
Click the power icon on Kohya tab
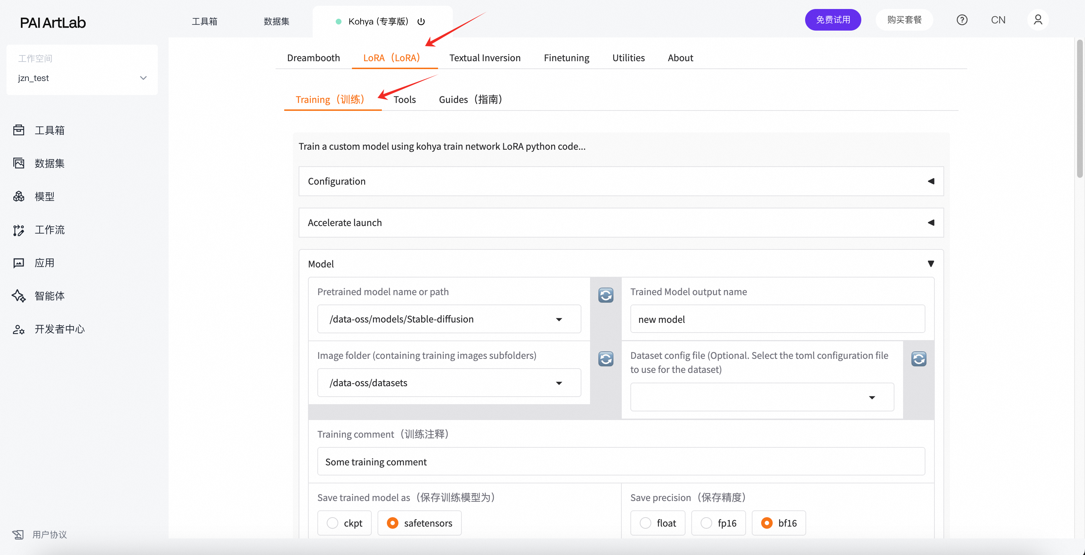coord(421,22)
